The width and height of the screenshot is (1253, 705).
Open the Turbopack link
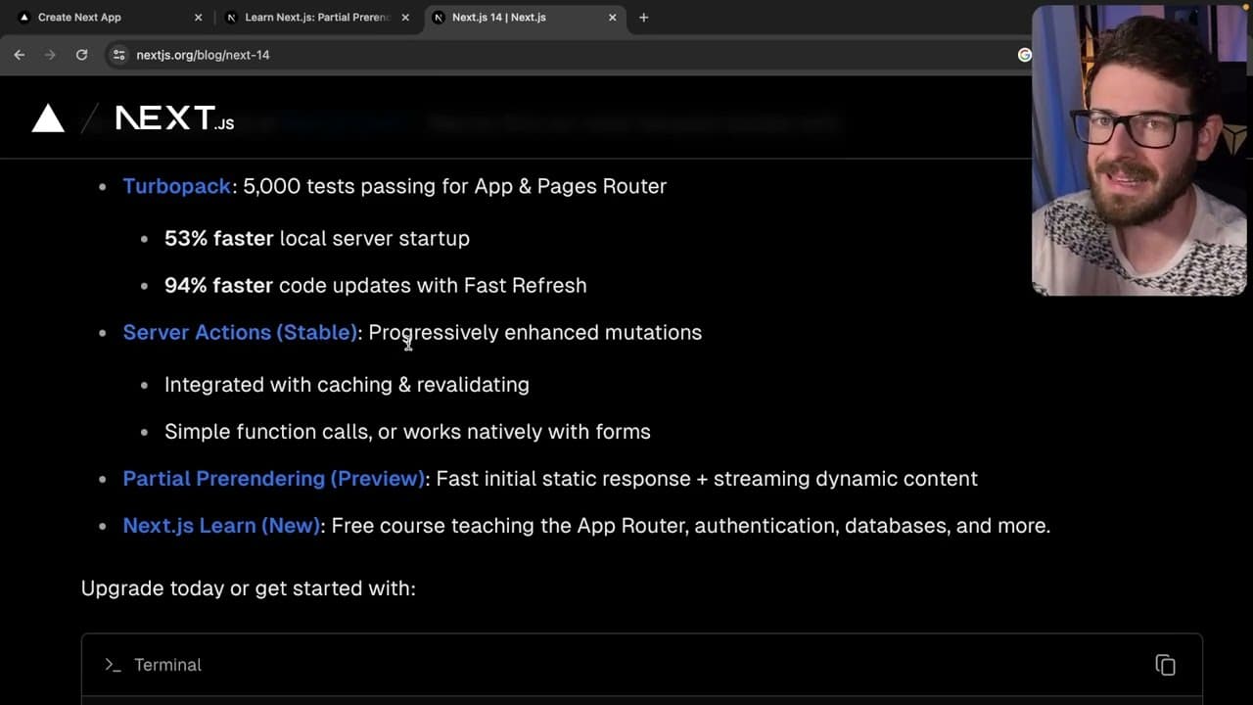click(176, 186)
